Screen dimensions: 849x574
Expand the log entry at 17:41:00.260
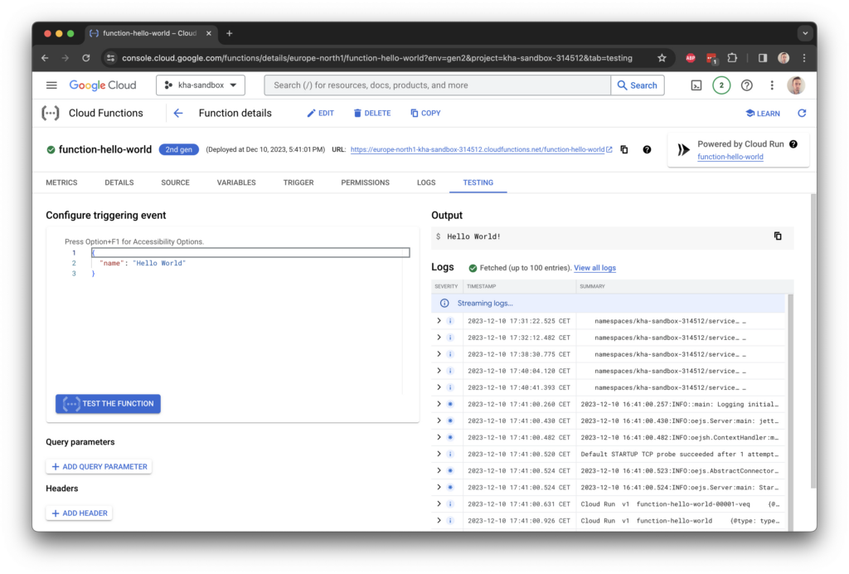pos(439,404)
